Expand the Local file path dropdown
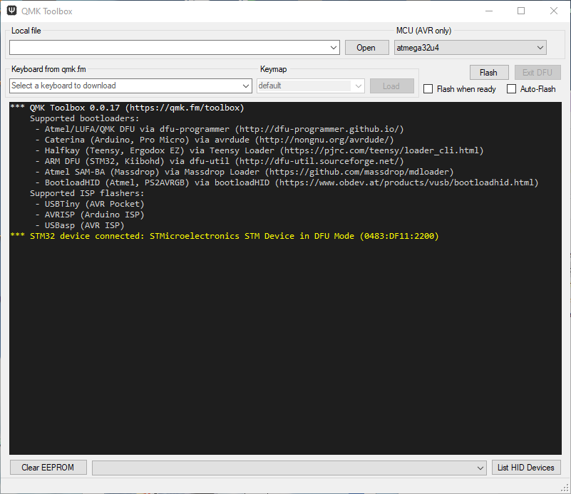Screen dimensions: 571x494 334,48
